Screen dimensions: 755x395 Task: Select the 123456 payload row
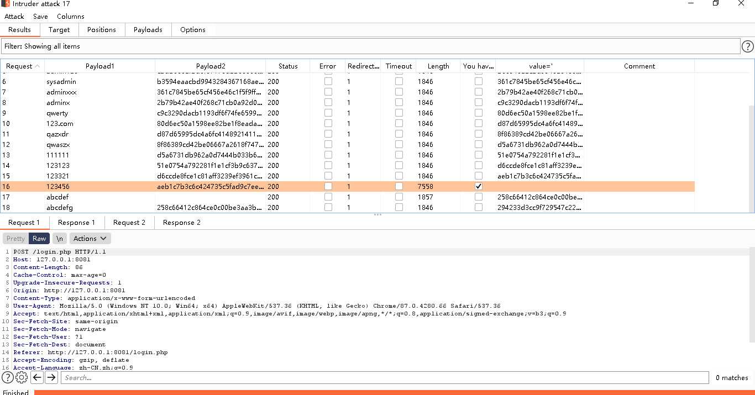click(x=347, y=187)
